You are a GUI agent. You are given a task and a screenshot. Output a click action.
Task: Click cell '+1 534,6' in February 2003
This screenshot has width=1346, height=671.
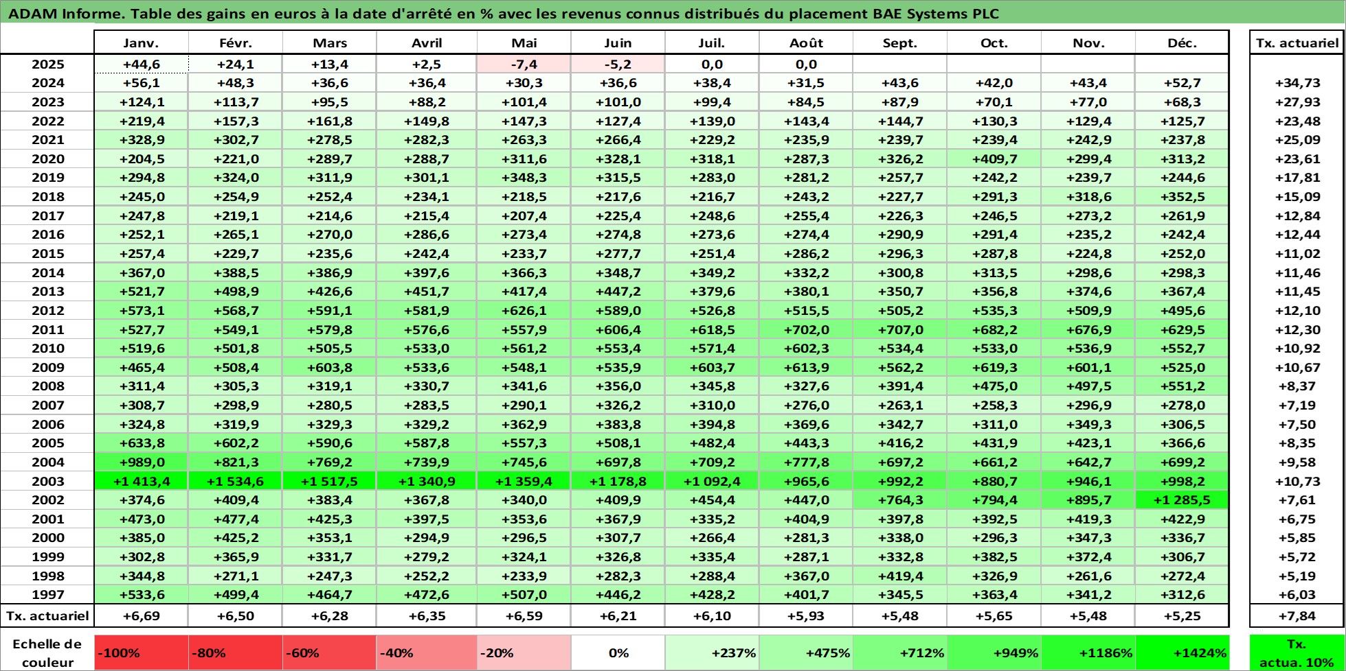pyautogui.click(x=235, y=482)
